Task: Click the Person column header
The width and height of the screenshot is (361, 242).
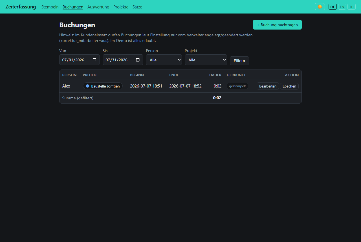Action: tap(69, 75)
